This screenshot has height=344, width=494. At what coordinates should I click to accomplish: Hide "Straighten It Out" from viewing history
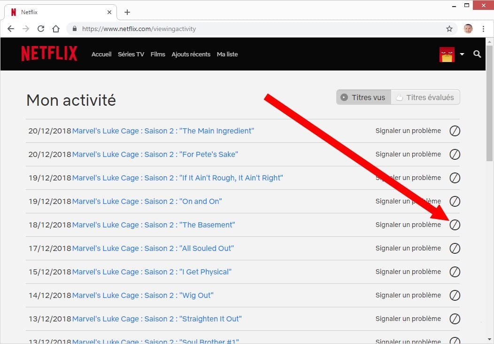pos(455,319)
